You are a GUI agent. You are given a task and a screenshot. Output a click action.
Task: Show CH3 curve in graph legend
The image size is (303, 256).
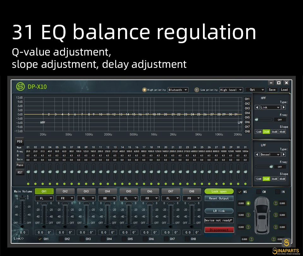247,108
